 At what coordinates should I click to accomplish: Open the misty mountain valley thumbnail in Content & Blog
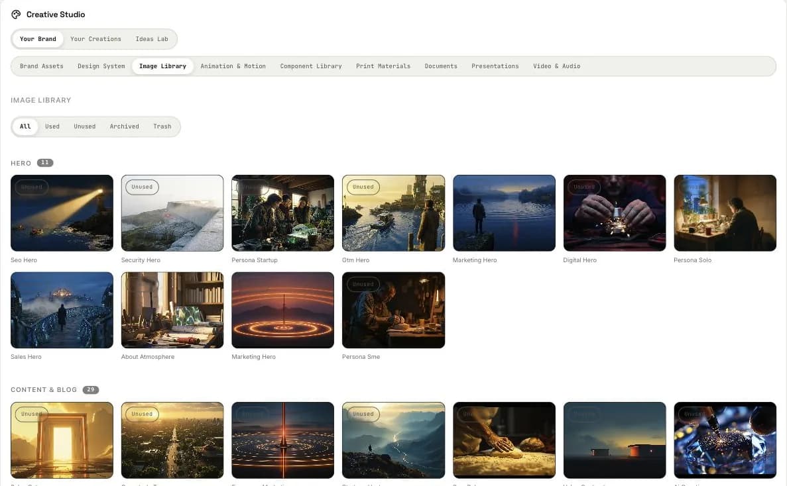click(x=394, y=440)
